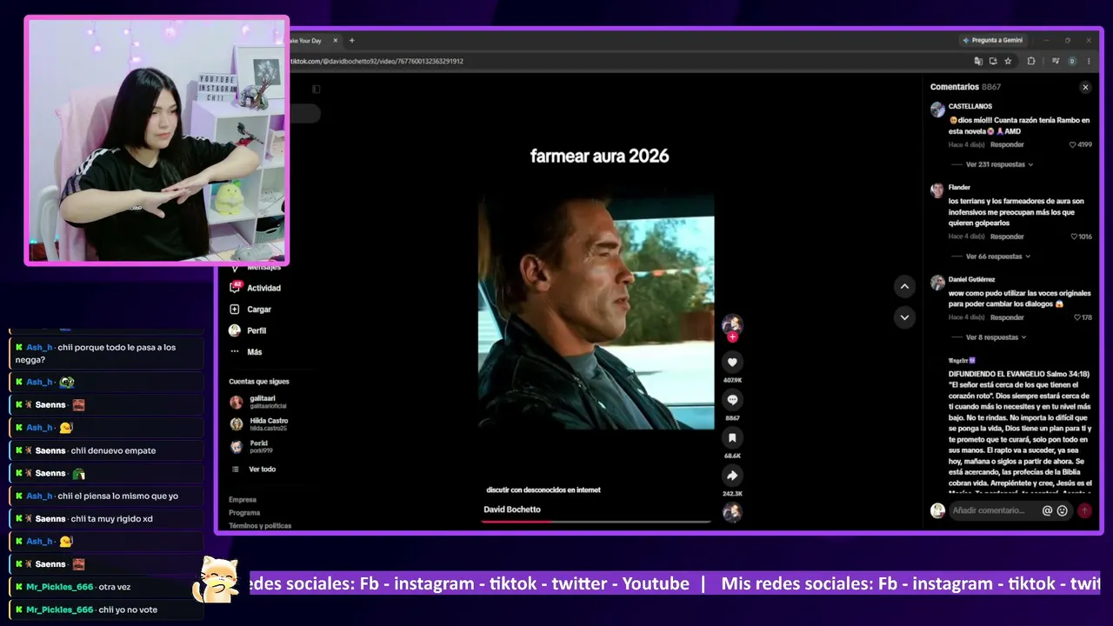Open a new browser tab
This screenshot has width=1113, height=626.
pos(352,40)
